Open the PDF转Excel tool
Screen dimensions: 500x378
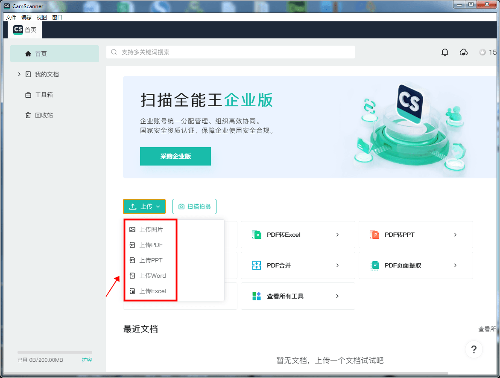(x=298, y=234)
